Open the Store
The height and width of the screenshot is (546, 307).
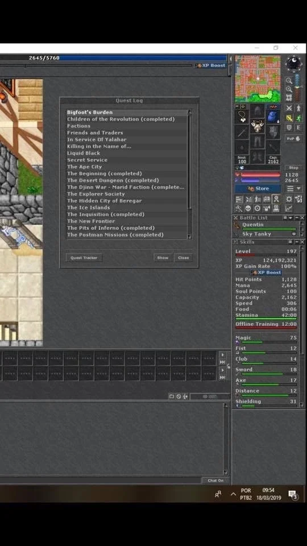click(258, 188)
